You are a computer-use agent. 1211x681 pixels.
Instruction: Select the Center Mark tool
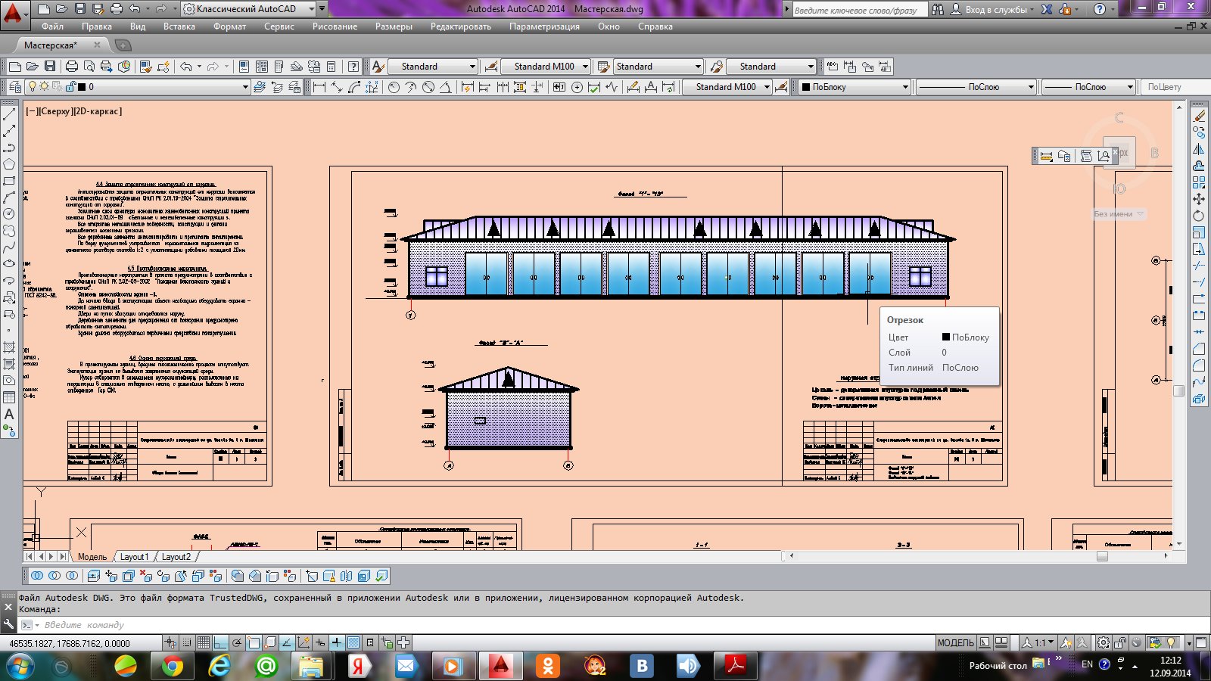pos(577,87)
